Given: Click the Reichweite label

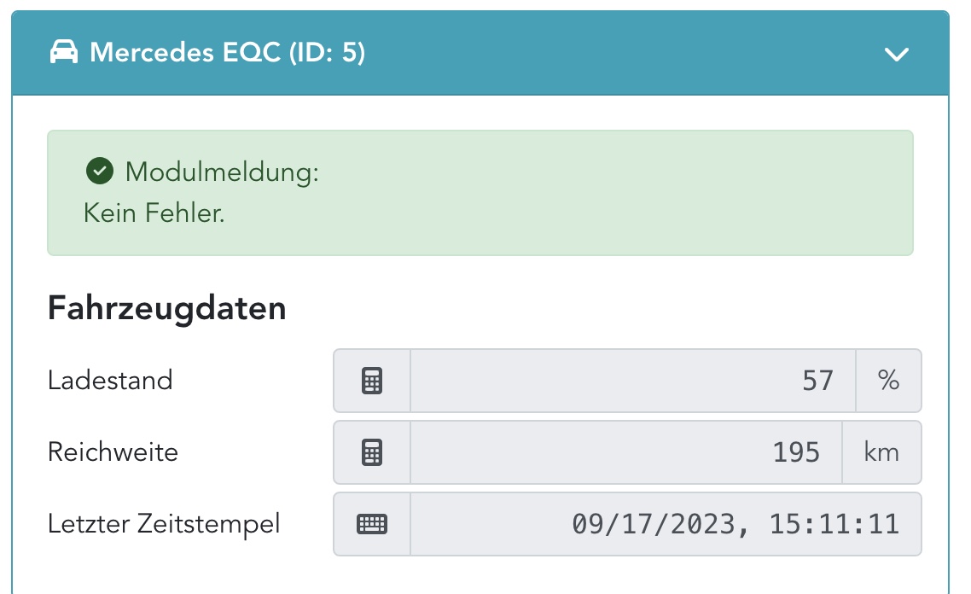Looking at the screenshot, I should (x=113, y=451).
